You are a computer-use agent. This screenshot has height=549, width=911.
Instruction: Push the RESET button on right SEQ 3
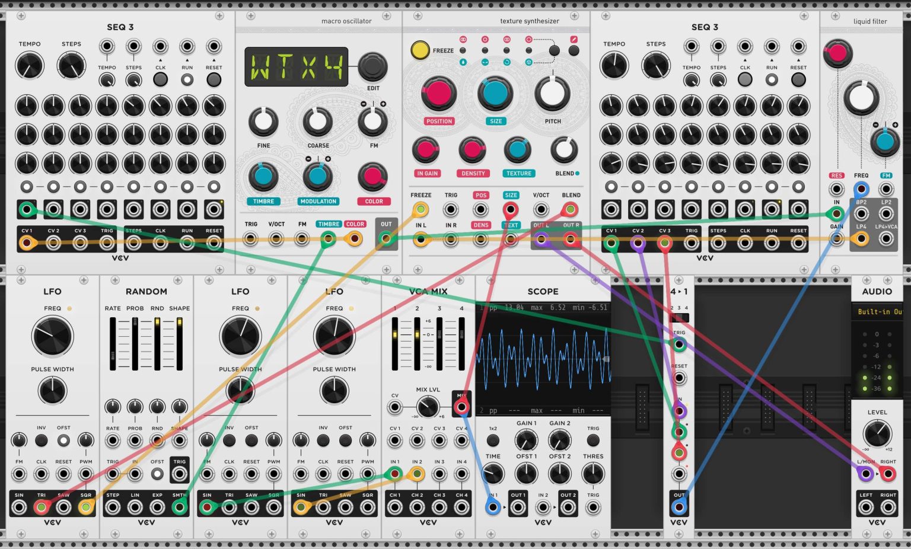coord(798,79)
